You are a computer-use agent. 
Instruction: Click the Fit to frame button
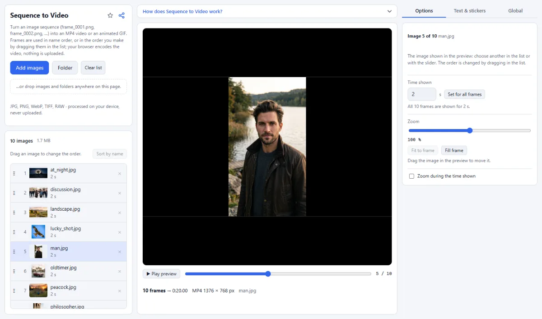tap(423, 150)
